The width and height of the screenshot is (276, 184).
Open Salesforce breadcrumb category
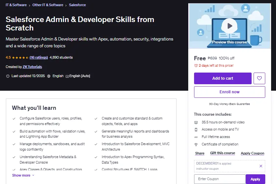(x=77, y=5)
